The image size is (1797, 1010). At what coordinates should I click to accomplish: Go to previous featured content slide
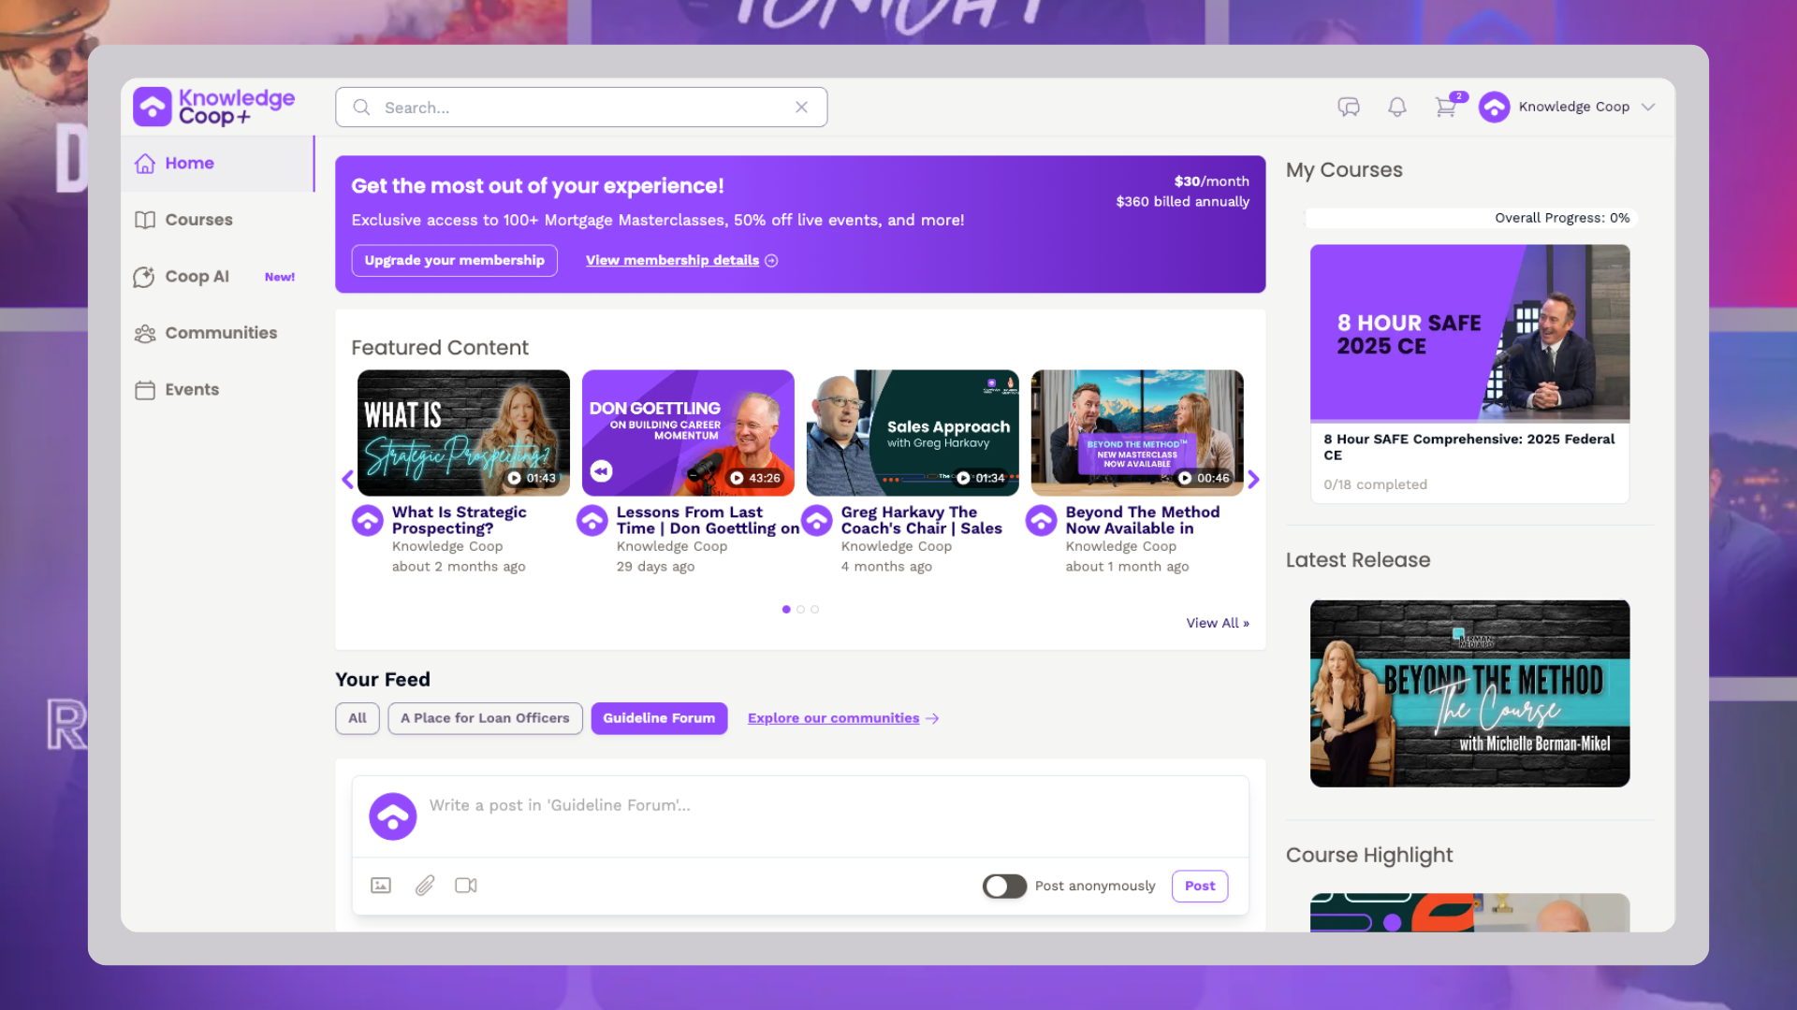[x=347, y=480]
